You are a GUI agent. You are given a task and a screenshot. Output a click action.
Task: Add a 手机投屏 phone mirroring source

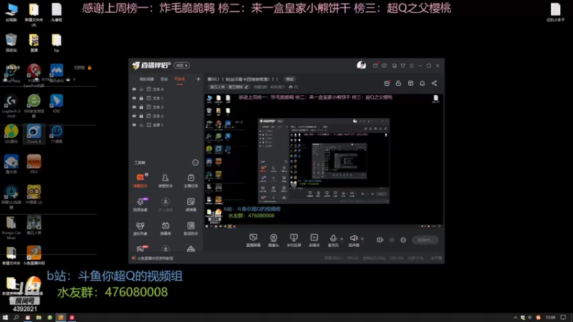coord(294,240)
